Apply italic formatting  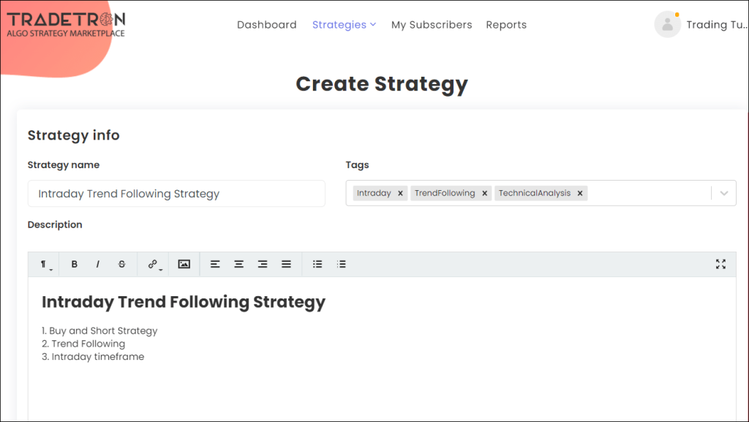[98, 264]
